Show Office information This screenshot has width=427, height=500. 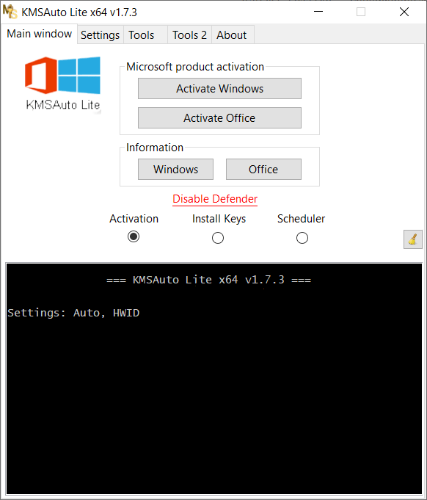(x=263, y=170)
